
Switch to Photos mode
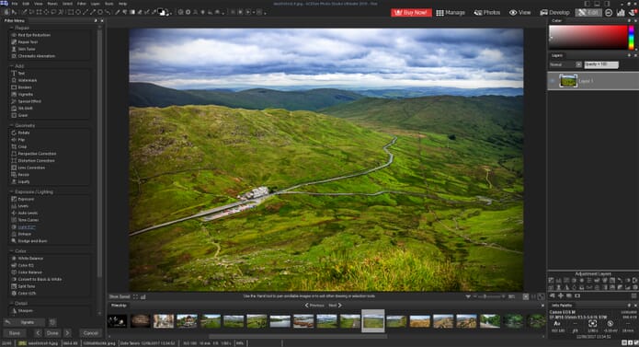487,13
